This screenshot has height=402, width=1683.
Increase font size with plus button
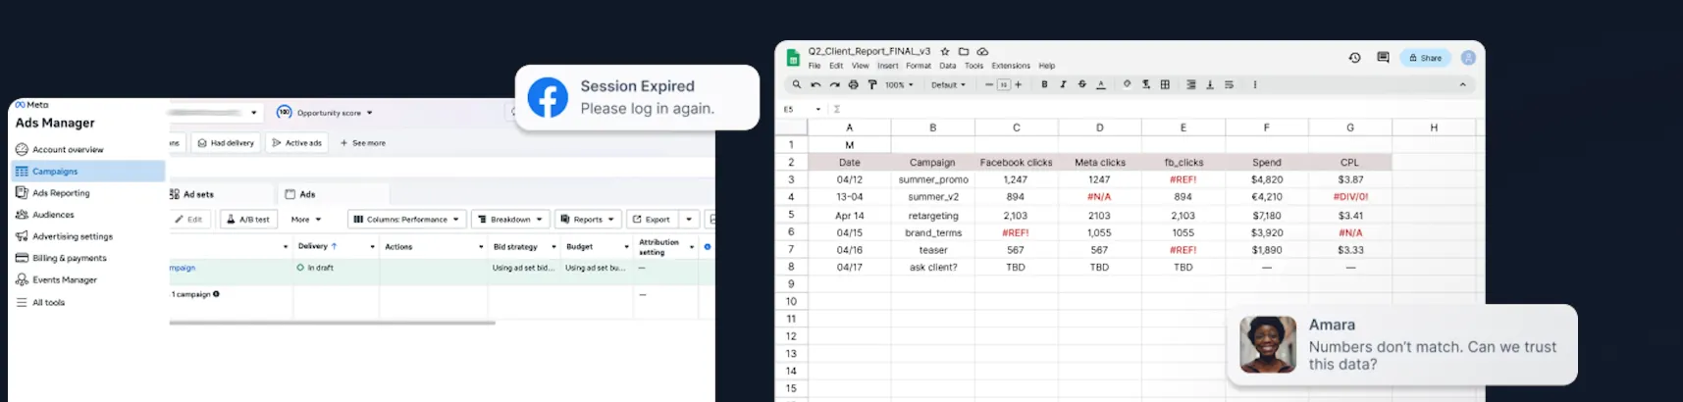1019,85
